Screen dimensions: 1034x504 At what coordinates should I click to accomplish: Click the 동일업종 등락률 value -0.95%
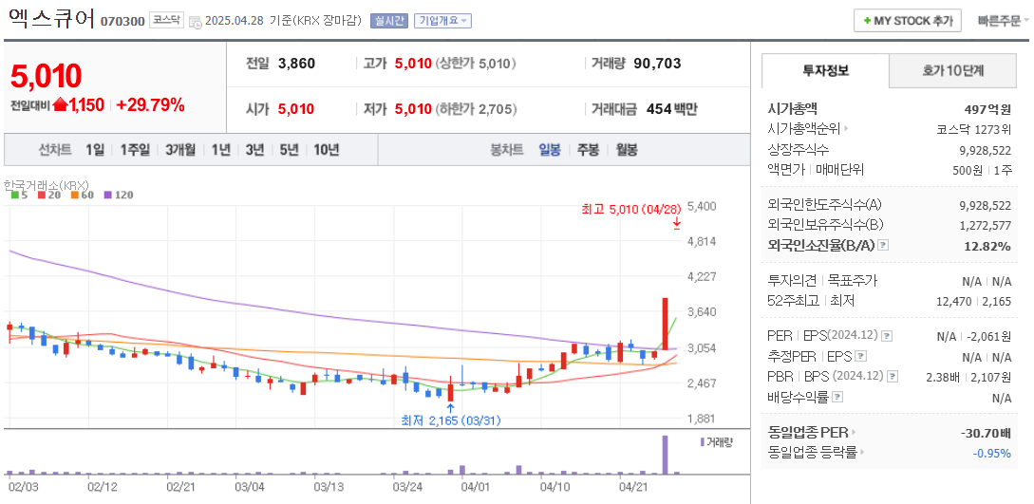[992, 454]
